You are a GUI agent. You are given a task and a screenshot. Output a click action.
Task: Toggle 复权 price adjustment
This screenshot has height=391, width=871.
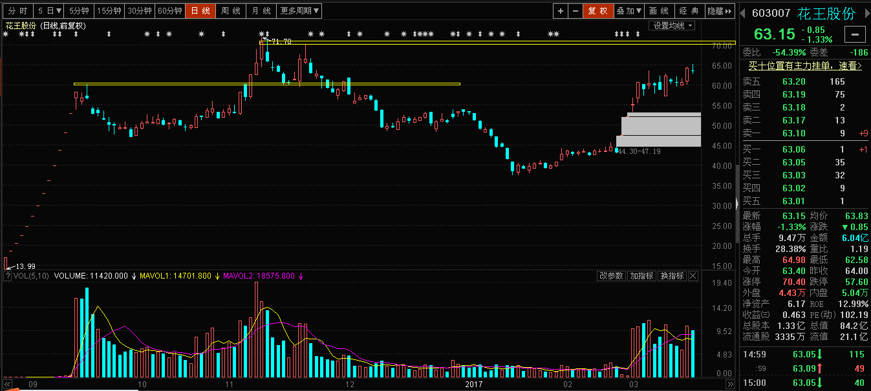[597, 11]
